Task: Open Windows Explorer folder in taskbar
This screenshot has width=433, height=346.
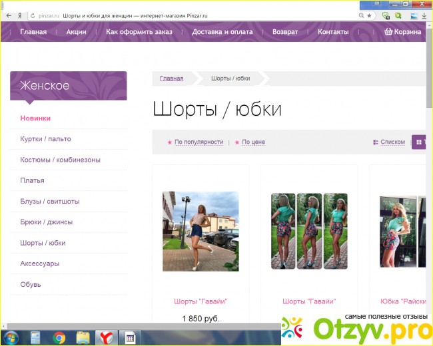Action: pos(83,337)
